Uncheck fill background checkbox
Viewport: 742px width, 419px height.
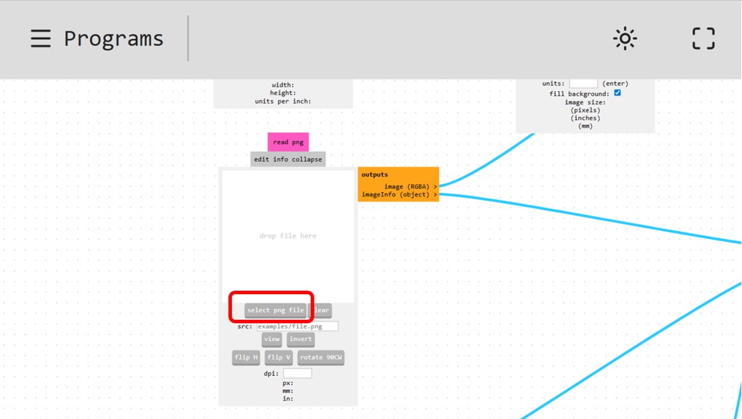tap(617, 93)
